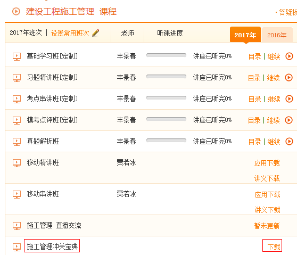This screenshot has height=255, width=297.
Task: Click monitor icon next to 移动精讲班
Action: 16,163
